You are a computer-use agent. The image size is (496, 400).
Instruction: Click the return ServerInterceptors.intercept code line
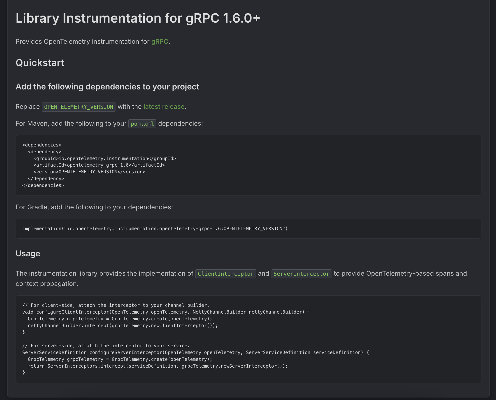coord(158,366)
